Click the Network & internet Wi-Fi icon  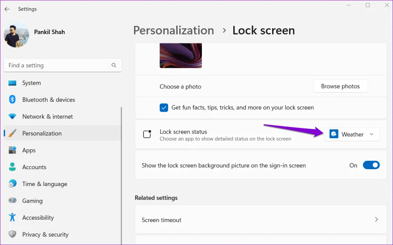(12, 116)
